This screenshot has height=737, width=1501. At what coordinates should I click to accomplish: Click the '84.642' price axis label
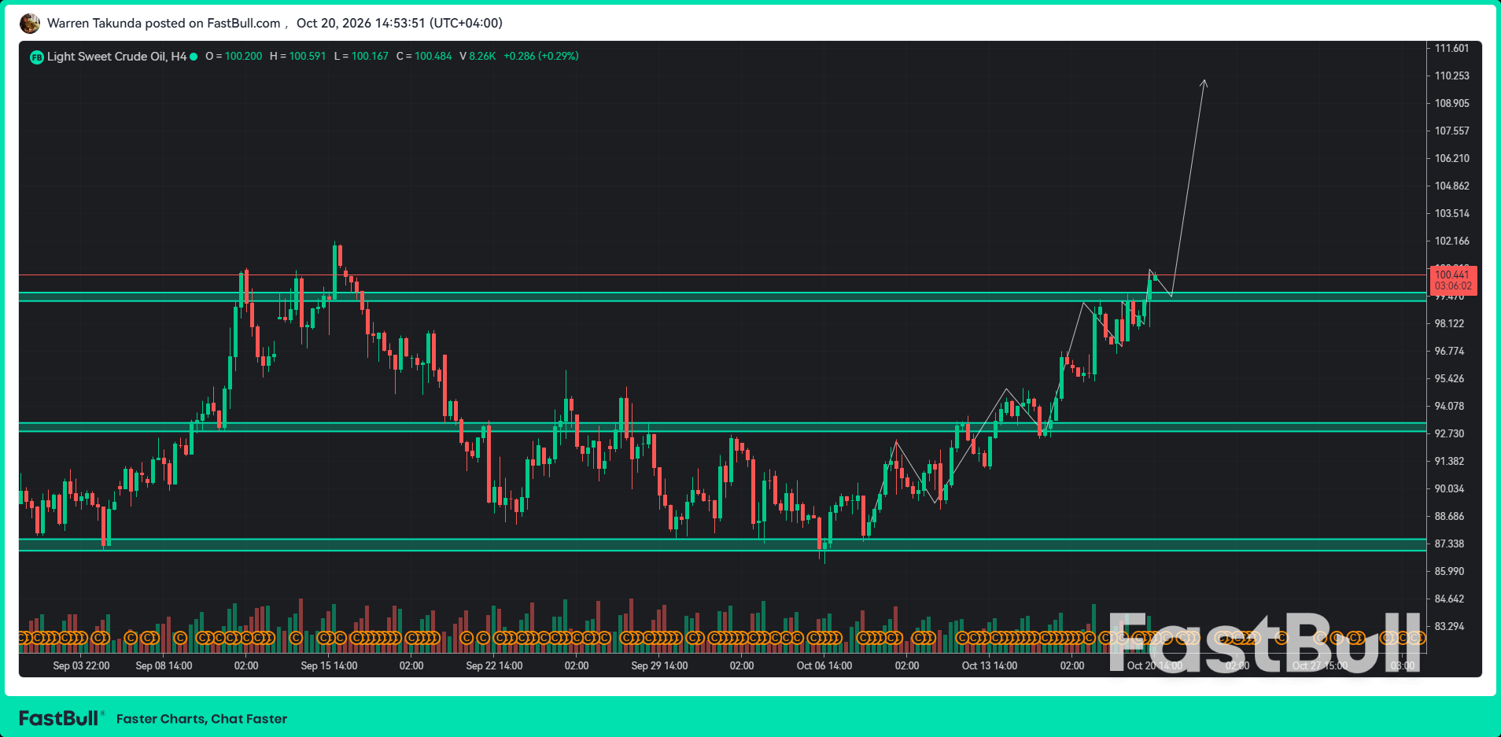click(1449, 599)
